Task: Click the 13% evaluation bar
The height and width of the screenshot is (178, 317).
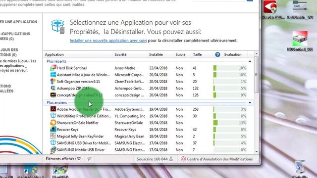Action: point(230,123)
